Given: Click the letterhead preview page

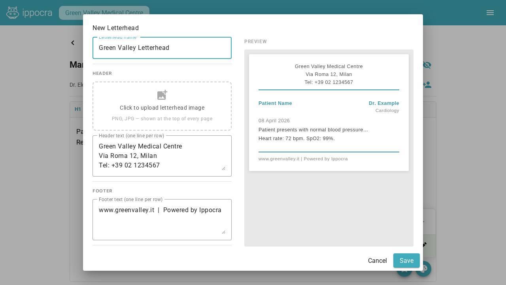Looking at the screenshot, I should coord(329,112).
